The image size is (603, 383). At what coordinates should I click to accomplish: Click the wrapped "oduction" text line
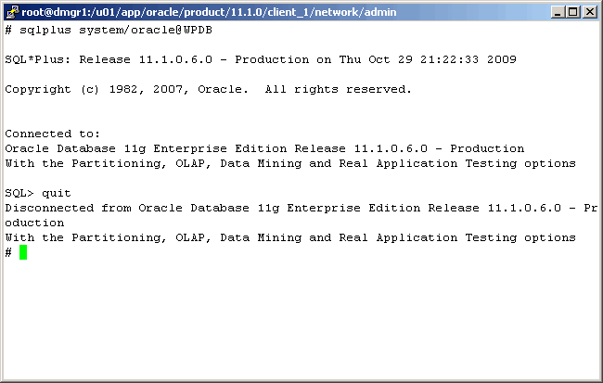(34, 223)
